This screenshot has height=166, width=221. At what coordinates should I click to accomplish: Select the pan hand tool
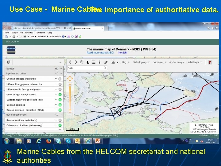click(82, 62)
